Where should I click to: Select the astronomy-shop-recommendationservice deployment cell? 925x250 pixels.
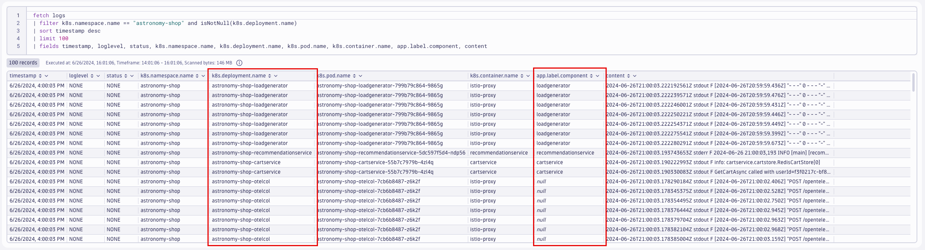[262, 153]
